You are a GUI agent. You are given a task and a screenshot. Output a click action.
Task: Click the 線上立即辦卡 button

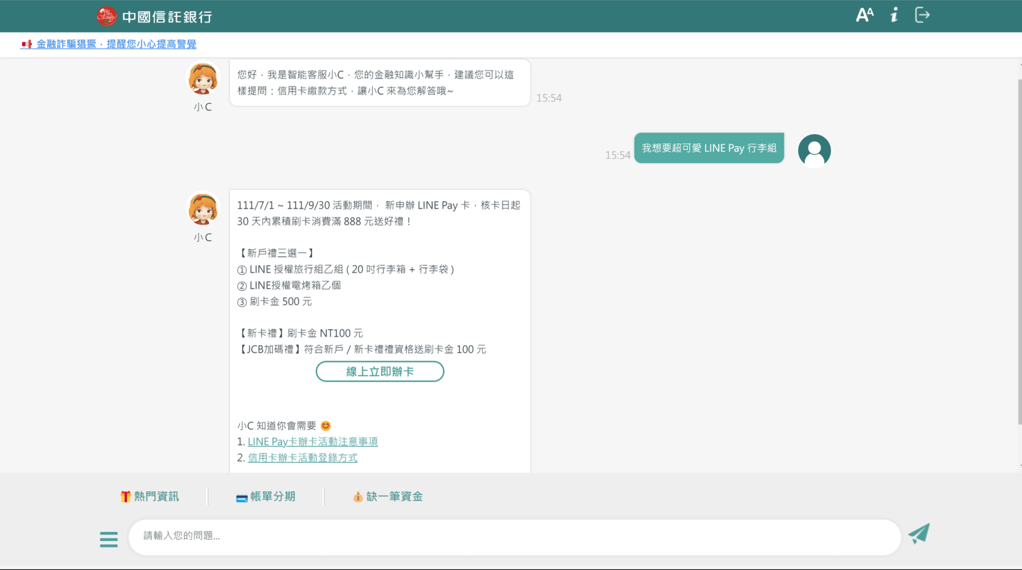(380, 371)
